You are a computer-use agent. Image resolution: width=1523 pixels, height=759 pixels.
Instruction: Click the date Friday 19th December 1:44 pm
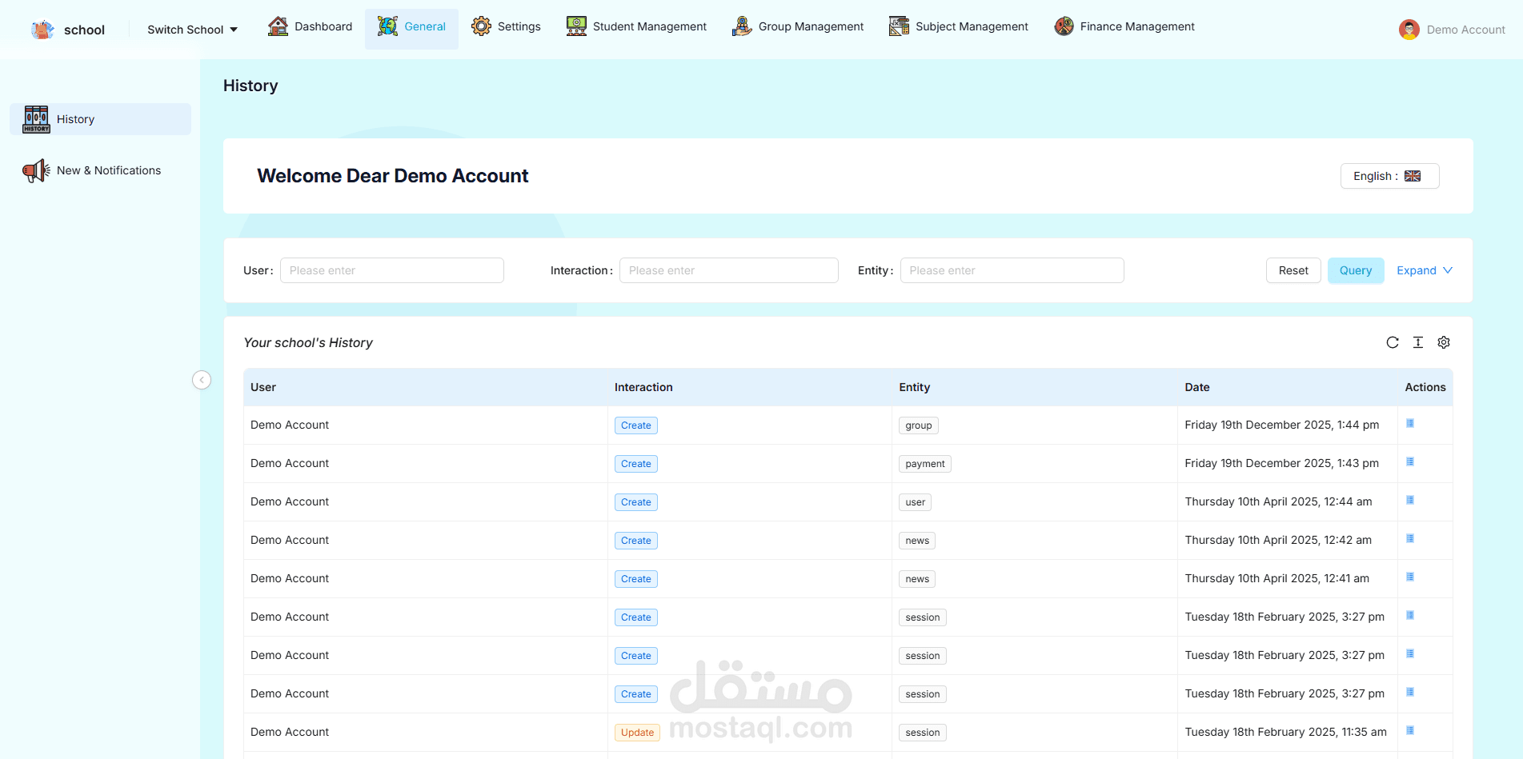click(1282, 425)
